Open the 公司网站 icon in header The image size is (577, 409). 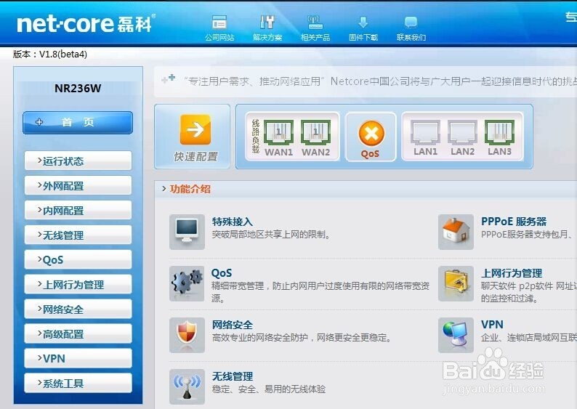pos(219,22)
